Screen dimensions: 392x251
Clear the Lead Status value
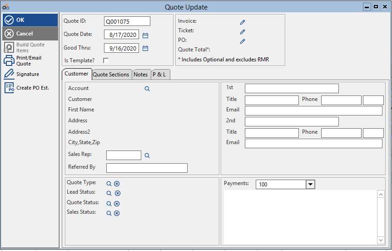[118, 193]
